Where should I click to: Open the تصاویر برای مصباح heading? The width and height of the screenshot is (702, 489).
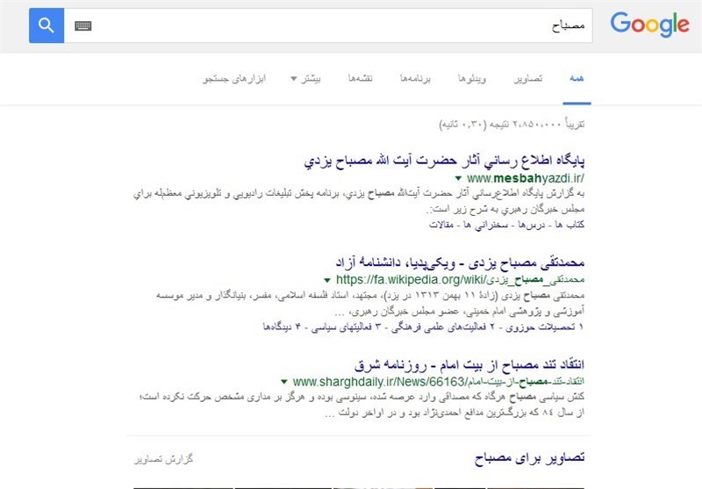coord(529,458)
